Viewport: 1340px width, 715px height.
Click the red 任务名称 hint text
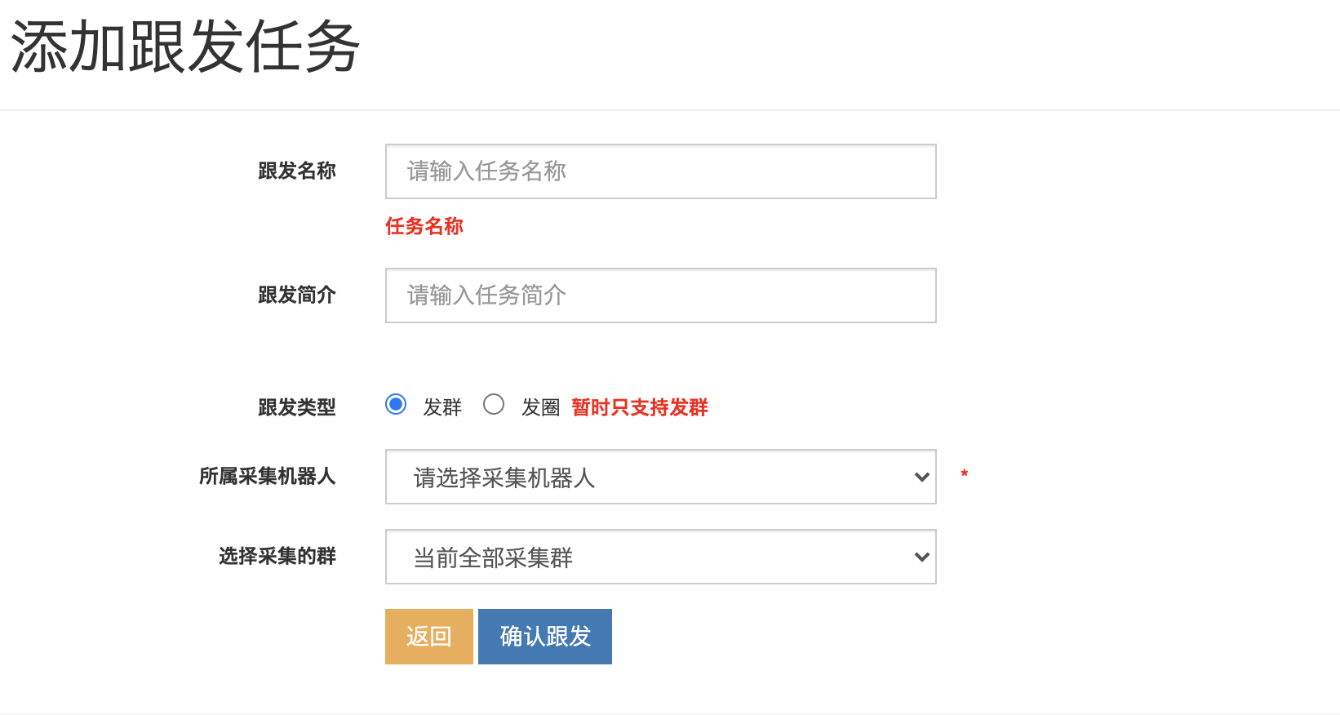(x=424, y=227)
